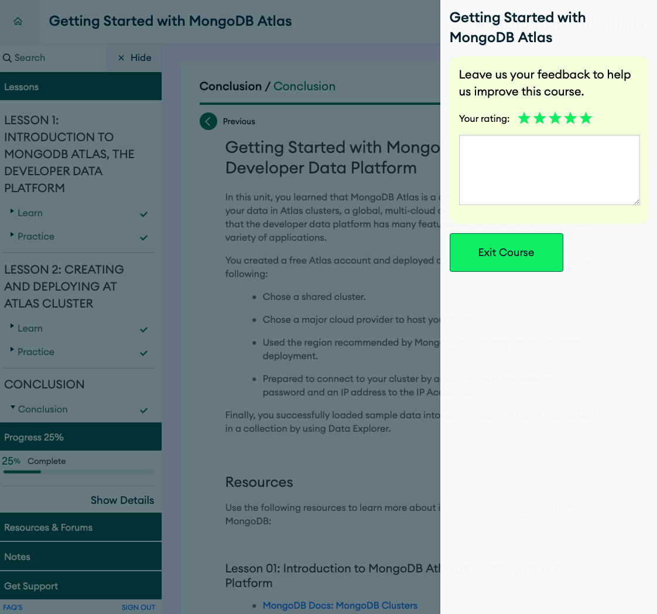The width and height of the screenshot is (657, 614).
Task: Open MongoDB Docs: MongoDB Clusters link
Action: (x=340, y=605)
